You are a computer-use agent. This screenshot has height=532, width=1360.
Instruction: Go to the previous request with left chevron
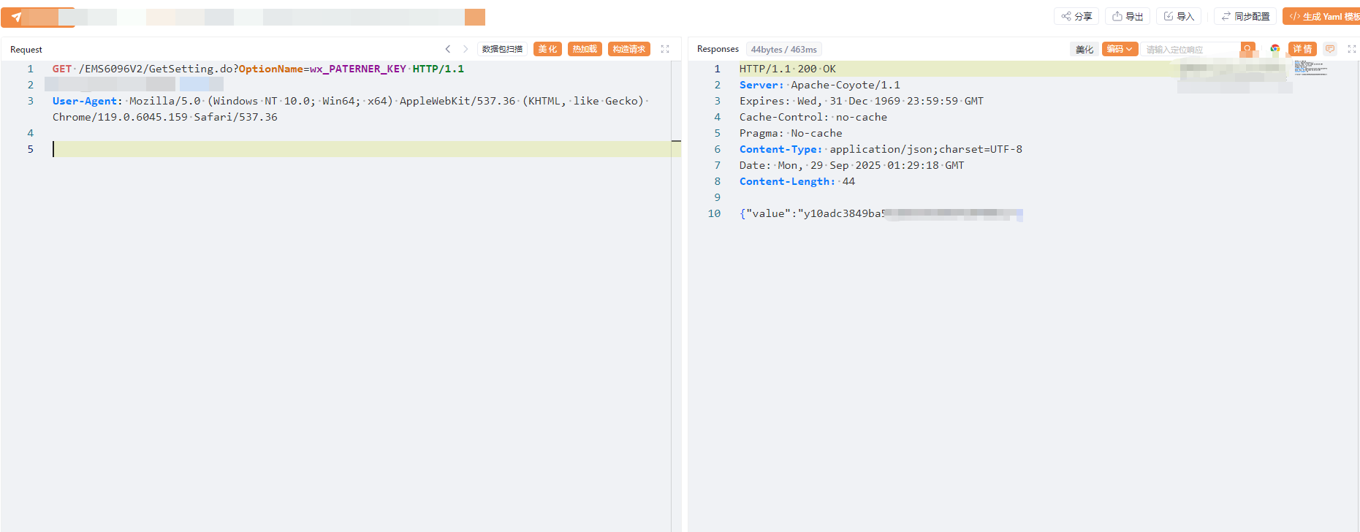point(448,49)
